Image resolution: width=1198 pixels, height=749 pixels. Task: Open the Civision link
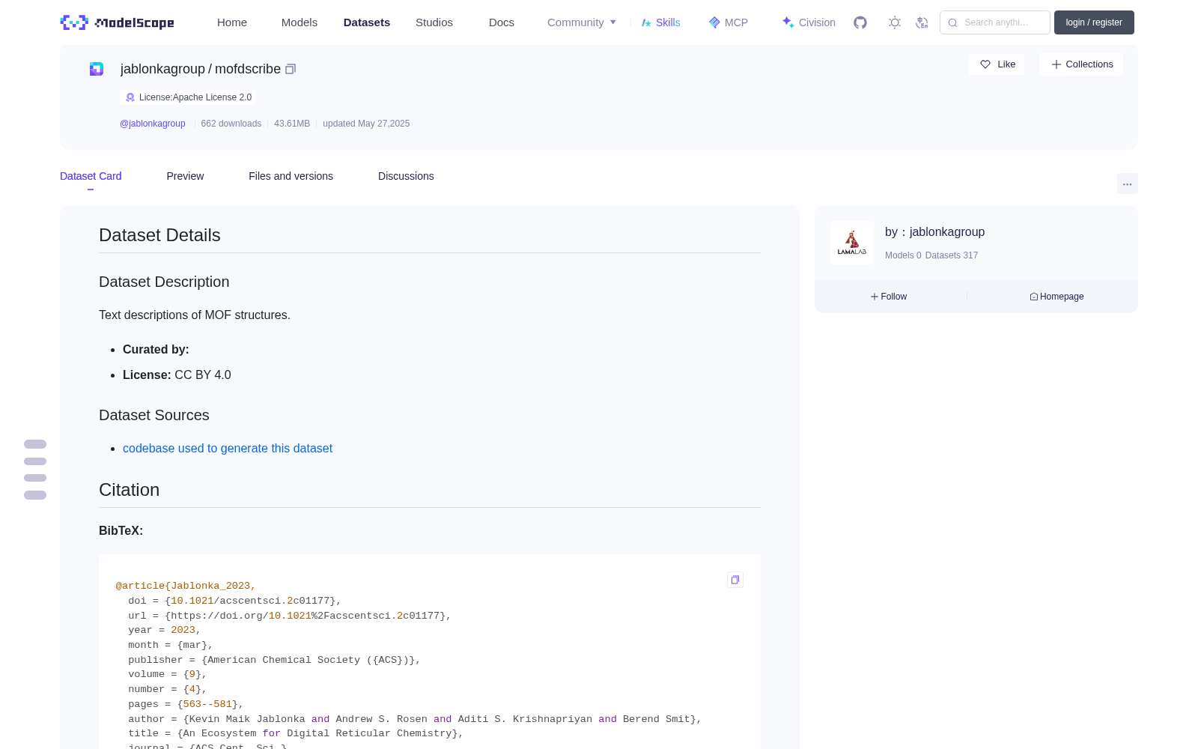809,22
